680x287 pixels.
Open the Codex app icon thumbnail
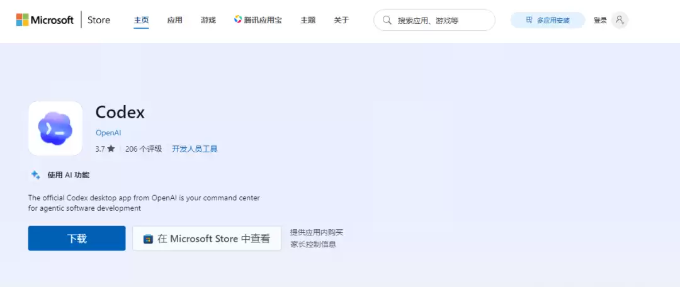click(x=55, y=128)
